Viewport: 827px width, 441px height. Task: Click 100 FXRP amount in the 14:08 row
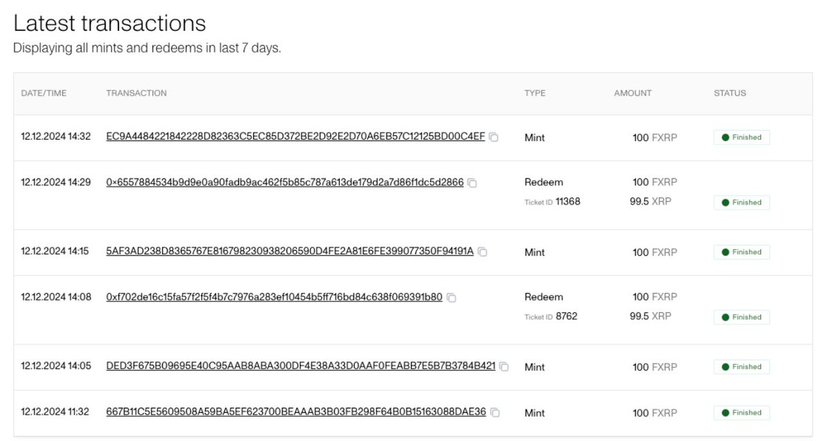655,297
